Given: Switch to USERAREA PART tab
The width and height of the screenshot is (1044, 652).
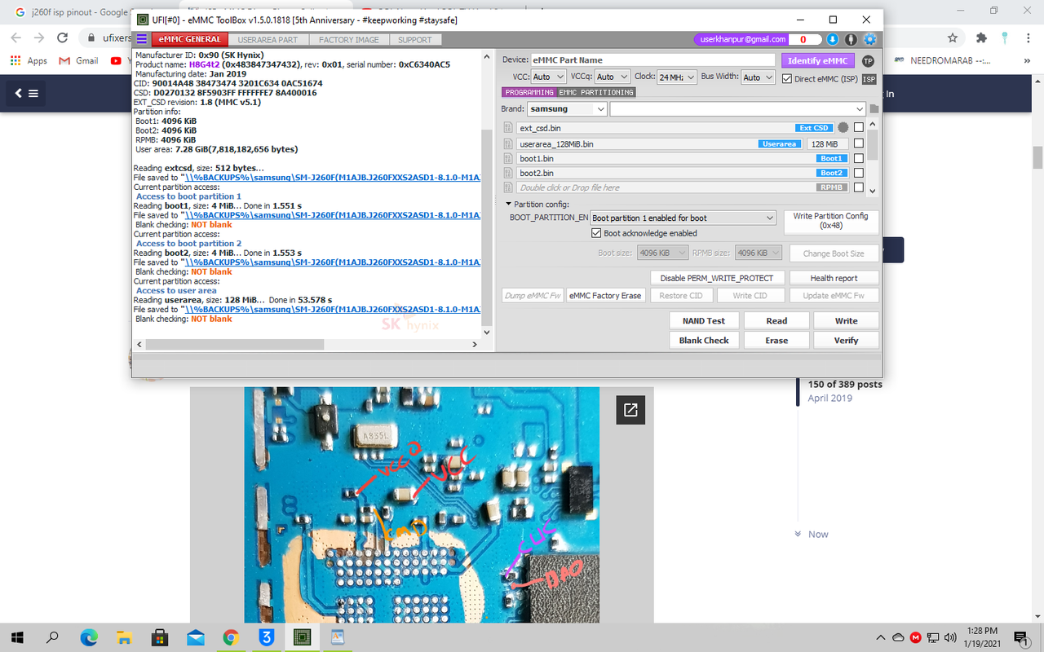Looking at the screenshot, I should pos(268,39).
